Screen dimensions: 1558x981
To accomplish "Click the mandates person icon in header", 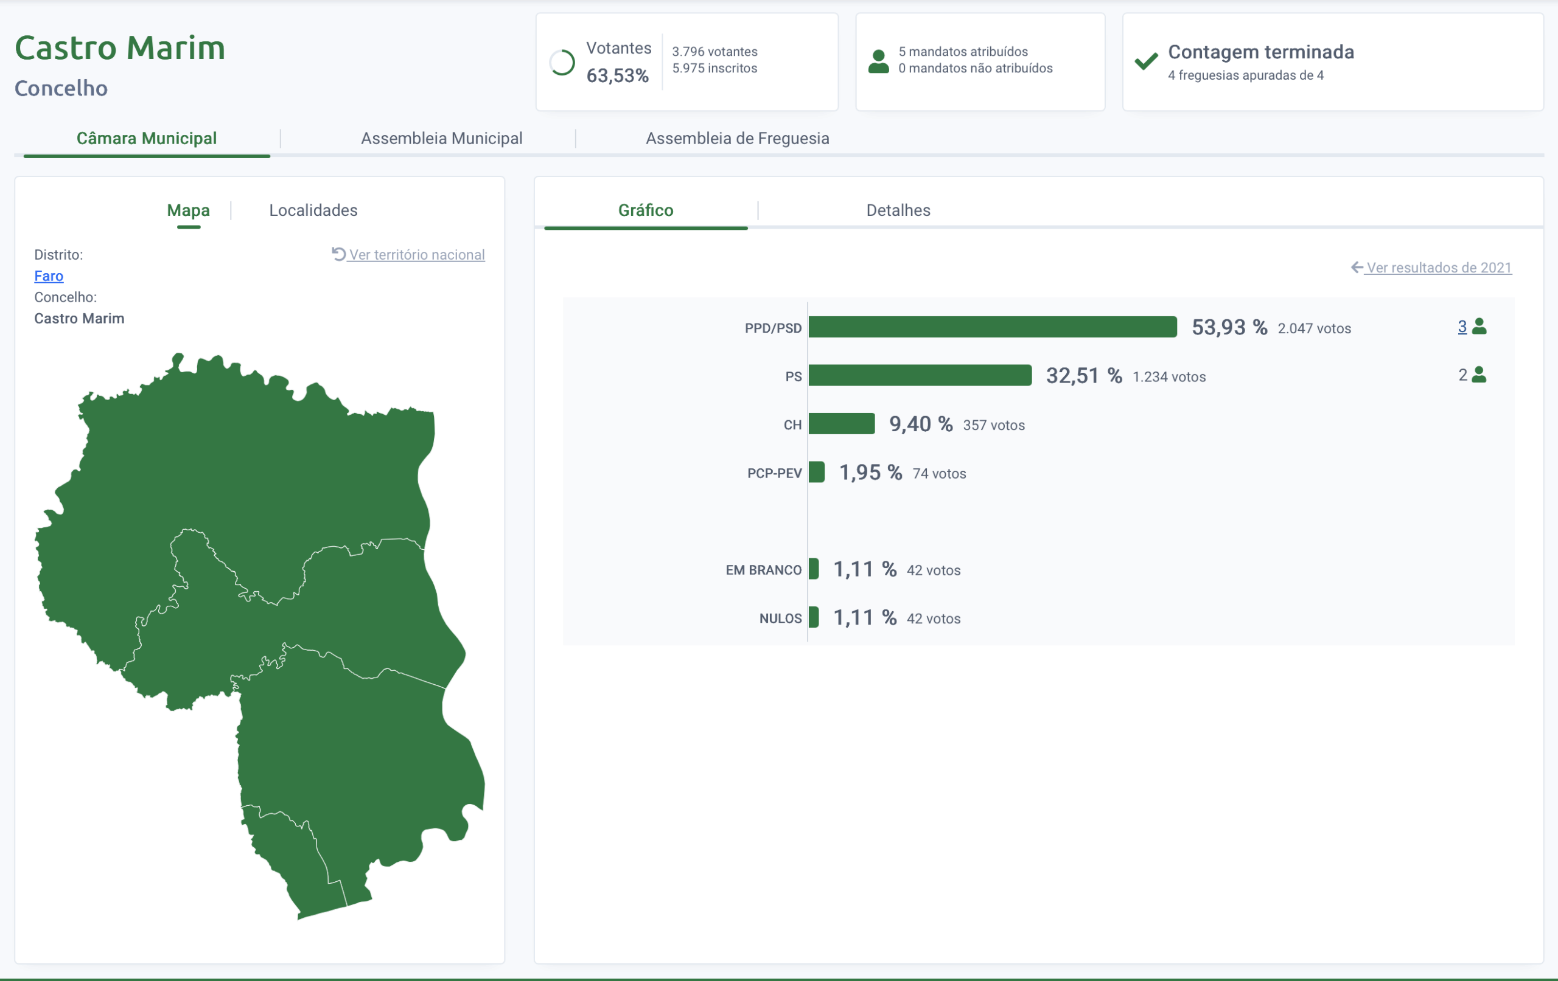I will (878, 61).
